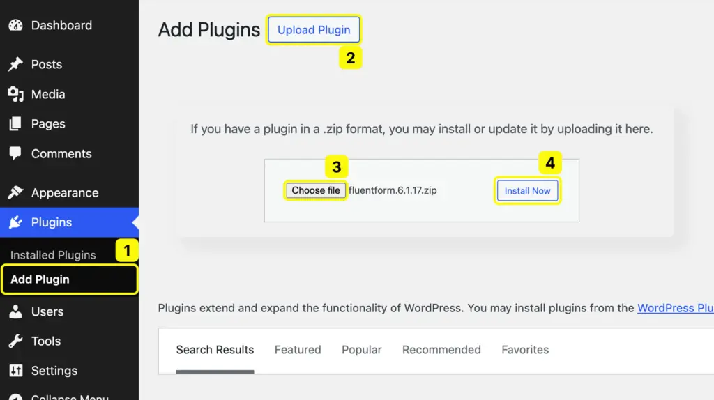Click the Tools wrench icon

pyautogui.click(x=15, y=341)
